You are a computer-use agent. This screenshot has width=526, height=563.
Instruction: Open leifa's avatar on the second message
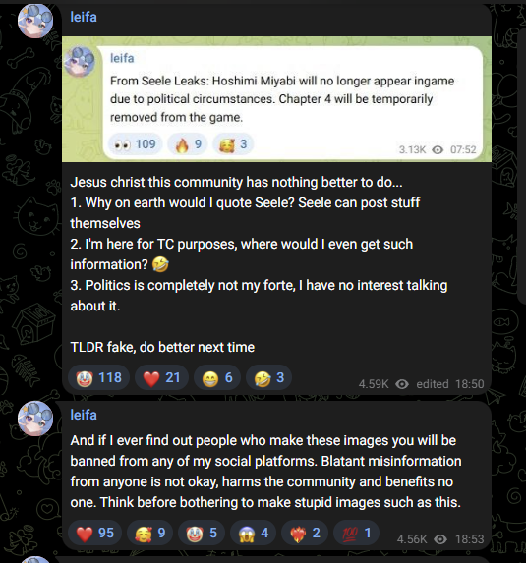click(35, 419)
